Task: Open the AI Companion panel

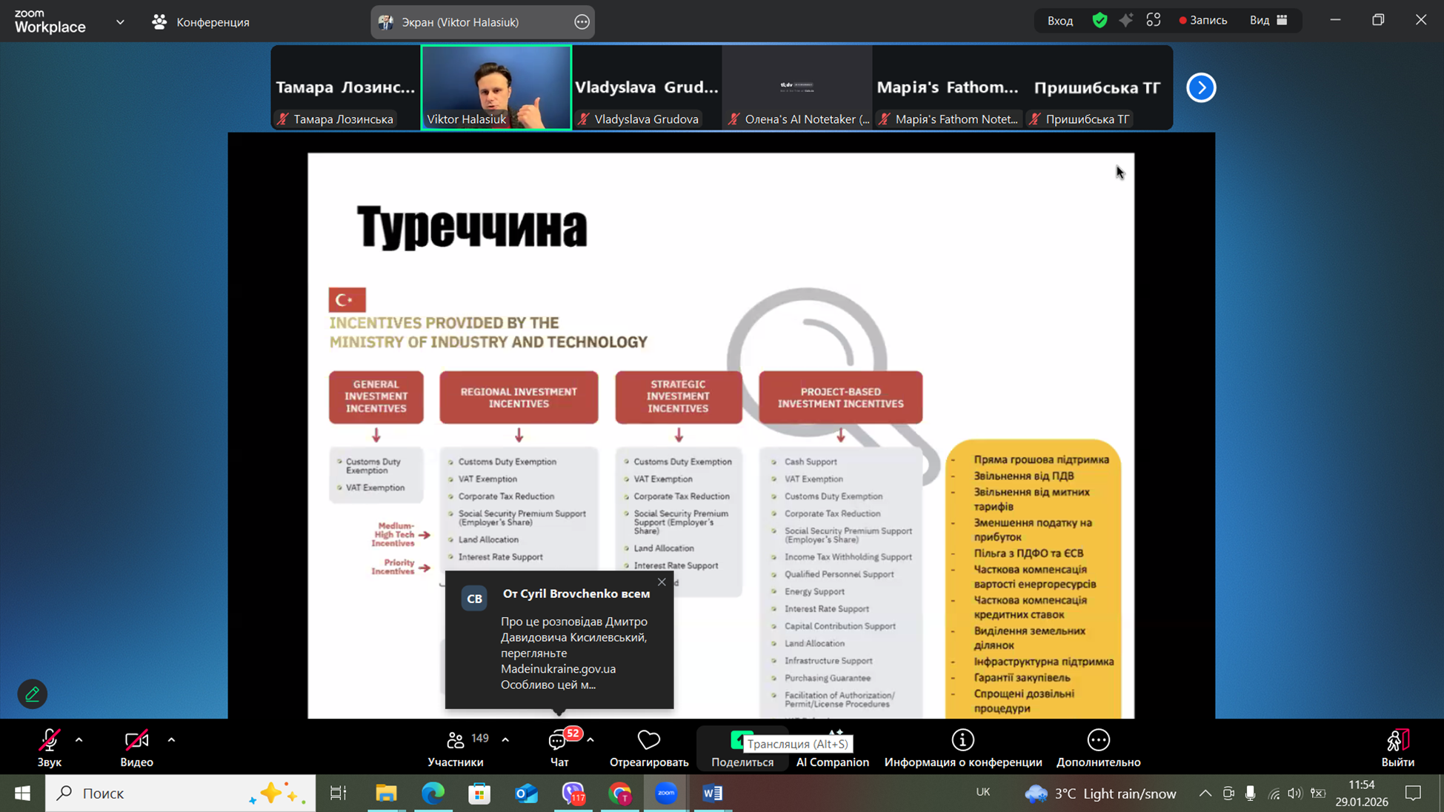Action: click(832, 748)
